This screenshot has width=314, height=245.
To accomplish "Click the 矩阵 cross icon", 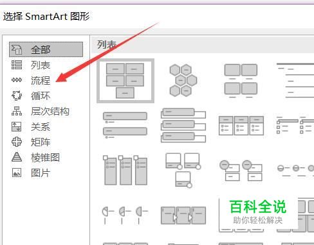I will click(17, 142).
